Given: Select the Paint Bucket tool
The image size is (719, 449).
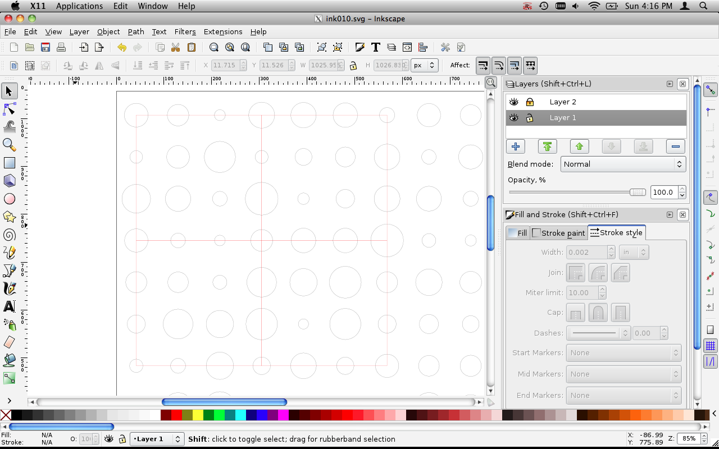Looking at the screenshot, I should pos(9,360).
